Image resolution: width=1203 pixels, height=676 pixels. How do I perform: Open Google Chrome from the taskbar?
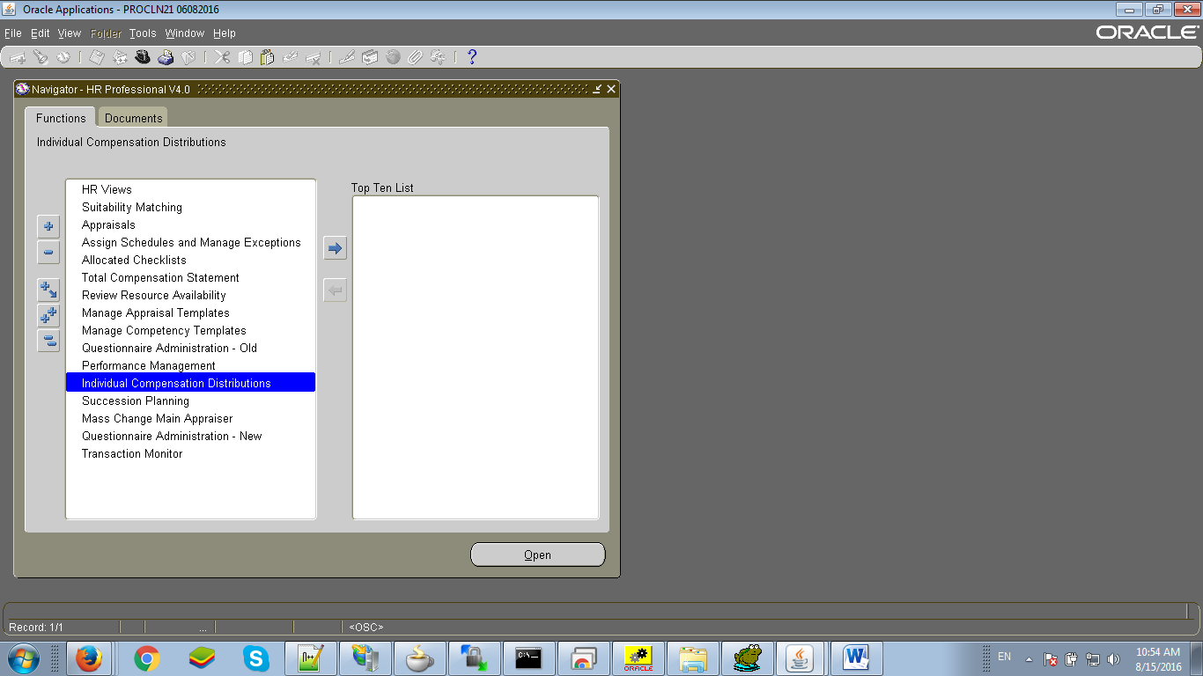[x=146, y=658]
